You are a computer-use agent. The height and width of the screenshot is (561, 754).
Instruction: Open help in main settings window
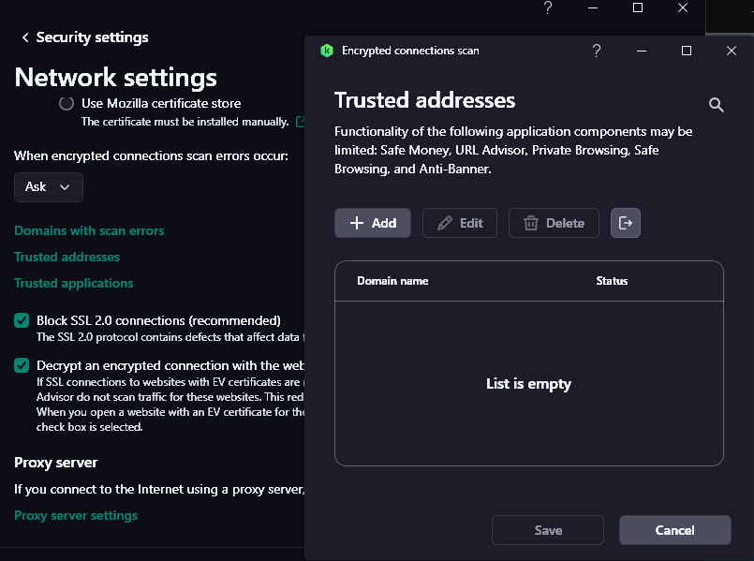548,7
